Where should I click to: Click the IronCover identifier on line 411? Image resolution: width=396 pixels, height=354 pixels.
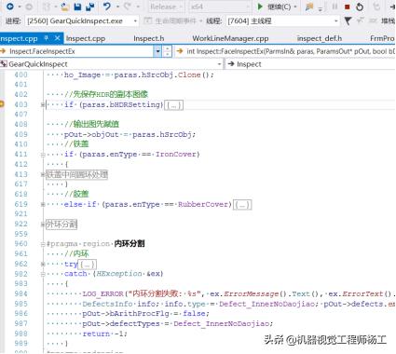175,155
